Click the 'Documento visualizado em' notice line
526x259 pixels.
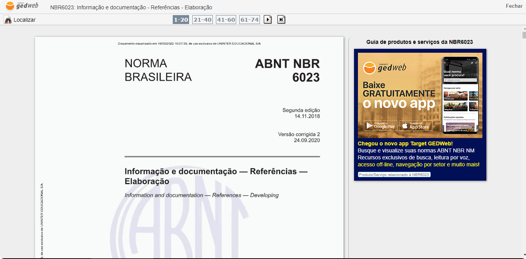189,43
